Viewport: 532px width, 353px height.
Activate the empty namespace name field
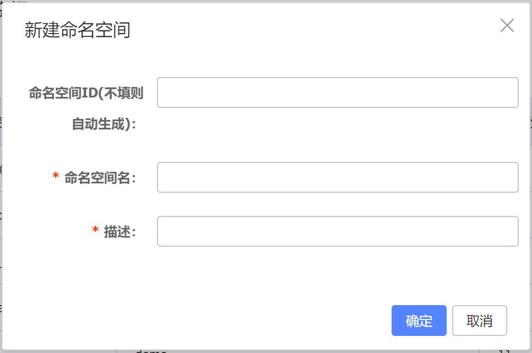pyautogui.click(x=337, y=177)
